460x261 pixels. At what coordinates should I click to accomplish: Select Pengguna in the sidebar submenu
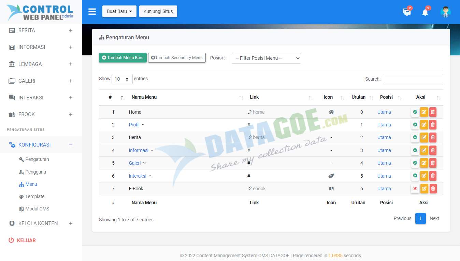click(x=35, y=172)
